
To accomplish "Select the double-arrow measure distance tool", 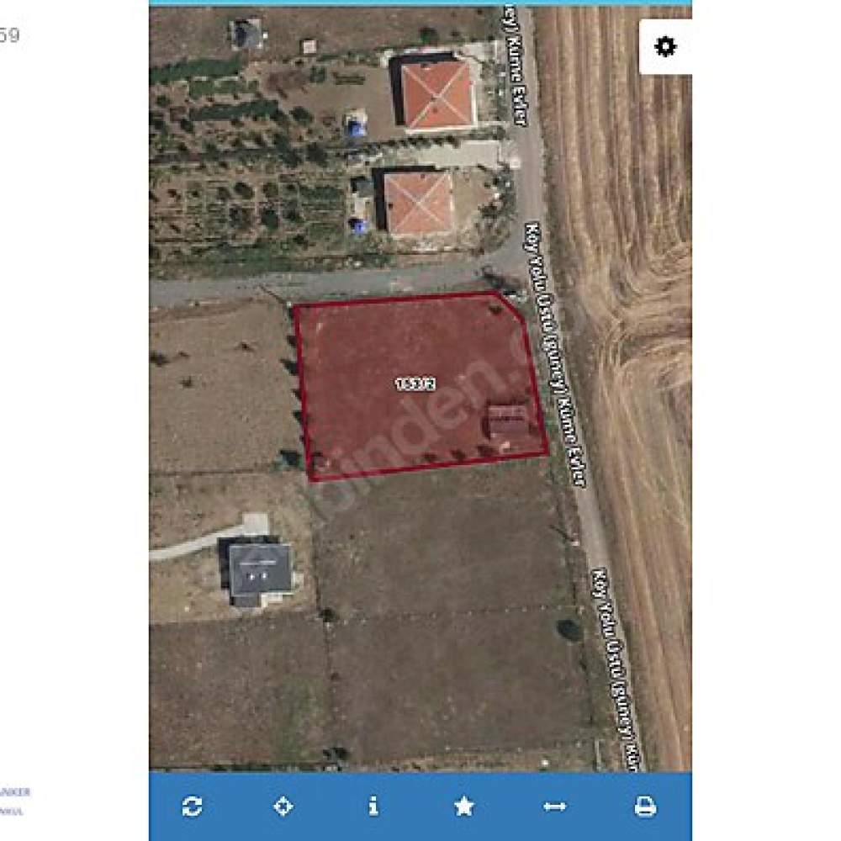I will 554,807.
